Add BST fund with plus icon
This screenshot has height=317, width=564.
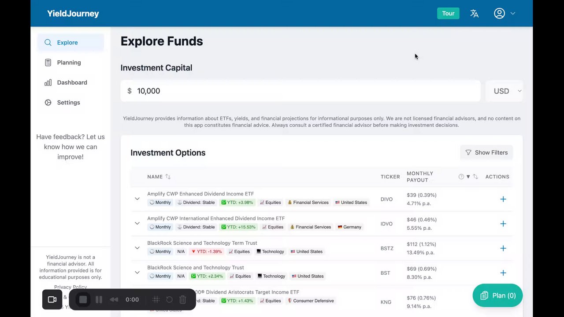[x=503, y=273]
